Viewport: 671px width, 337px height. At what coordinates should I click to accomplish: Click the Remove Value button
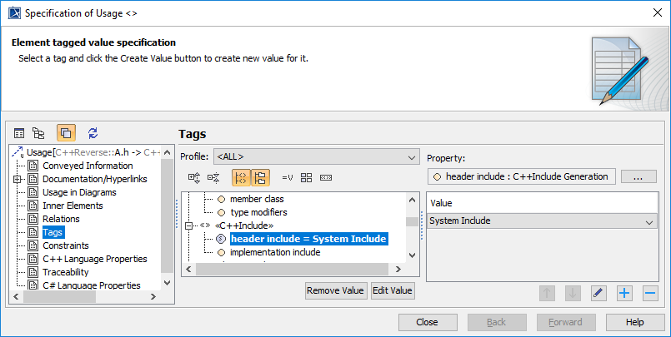[x=336, y=290]
